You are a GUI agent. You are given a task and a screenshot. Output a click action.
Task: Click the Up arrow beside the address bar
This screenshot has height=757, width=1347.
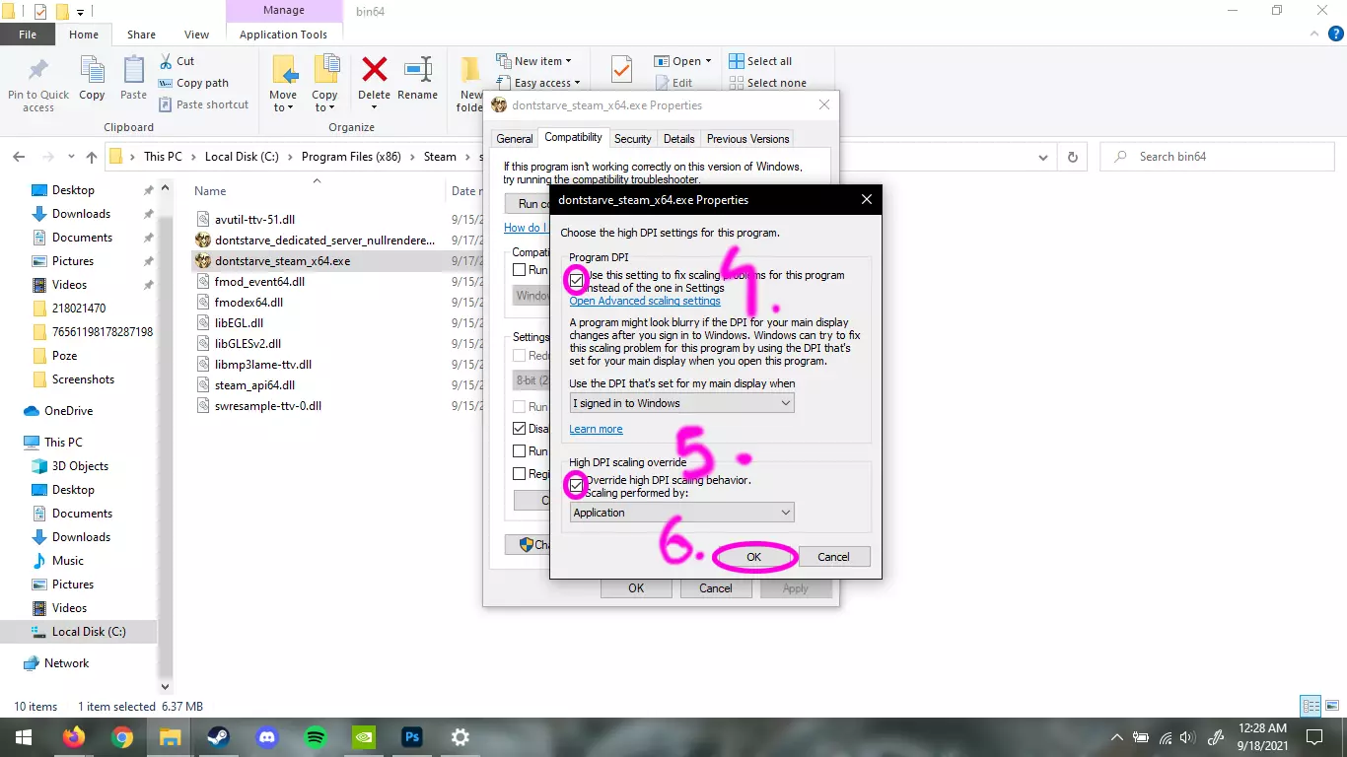point(92,157)
